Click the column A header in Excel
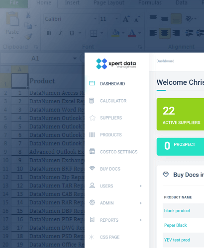 [x=19, y=69]
